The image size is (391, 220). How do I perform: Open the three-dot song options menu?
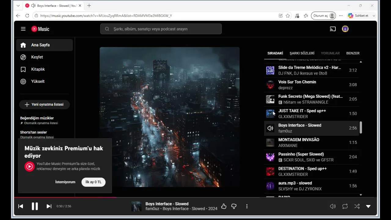[x=247, y=206]
